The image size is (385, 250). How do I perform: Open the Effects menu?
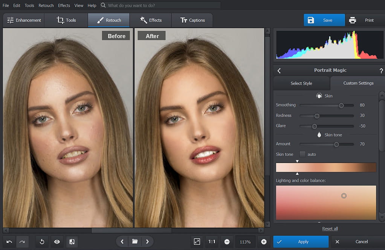point(64,6)
